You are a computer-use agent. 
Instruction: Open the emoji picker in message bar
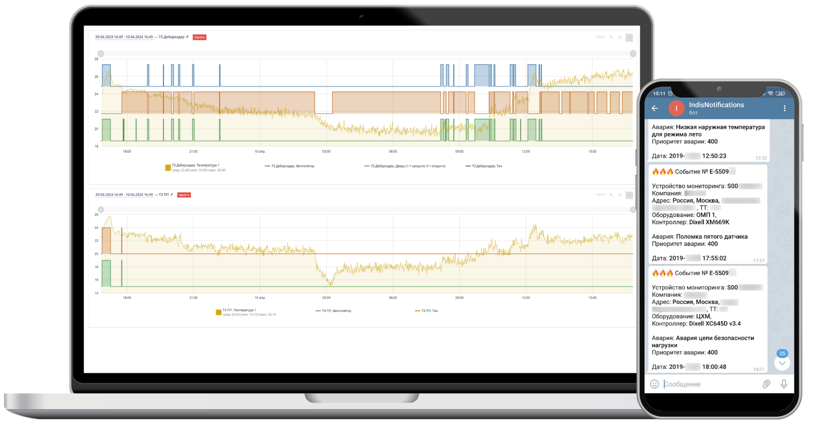[655, 384]
